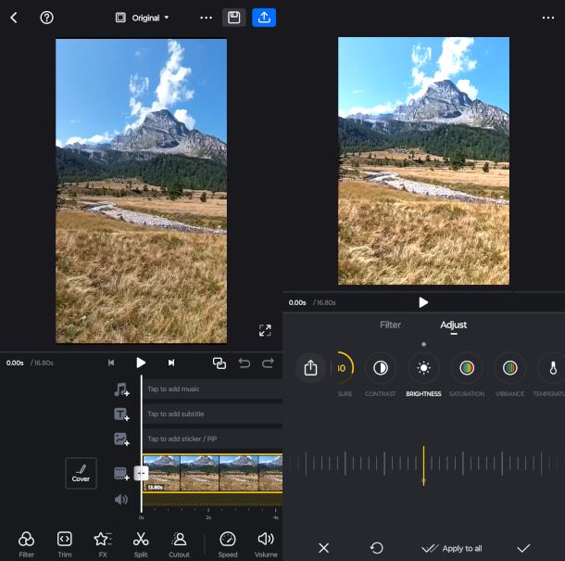The height and width of the screenshot is (561, 565).
Task: Tap the mountain video preview in the editor
Action: (x=141, y=191)
